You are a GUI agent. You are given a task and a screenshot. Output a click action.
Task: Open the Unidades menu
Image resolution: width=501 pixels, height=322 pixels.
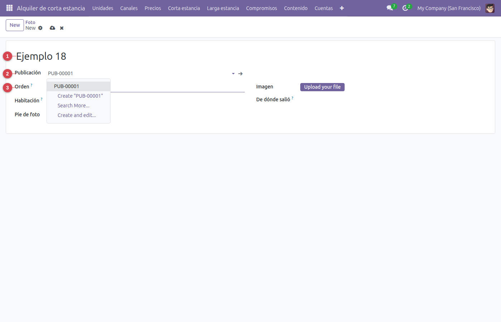103,8
